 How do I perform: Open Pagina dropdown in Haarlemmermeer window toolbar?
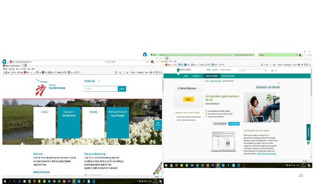(x=133, y=72)
